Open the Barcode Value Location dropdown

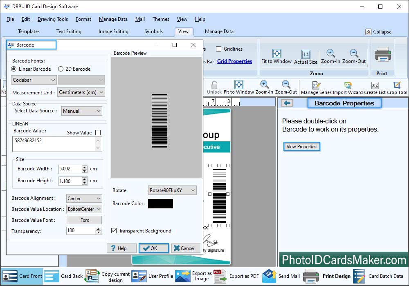point(84,209)
